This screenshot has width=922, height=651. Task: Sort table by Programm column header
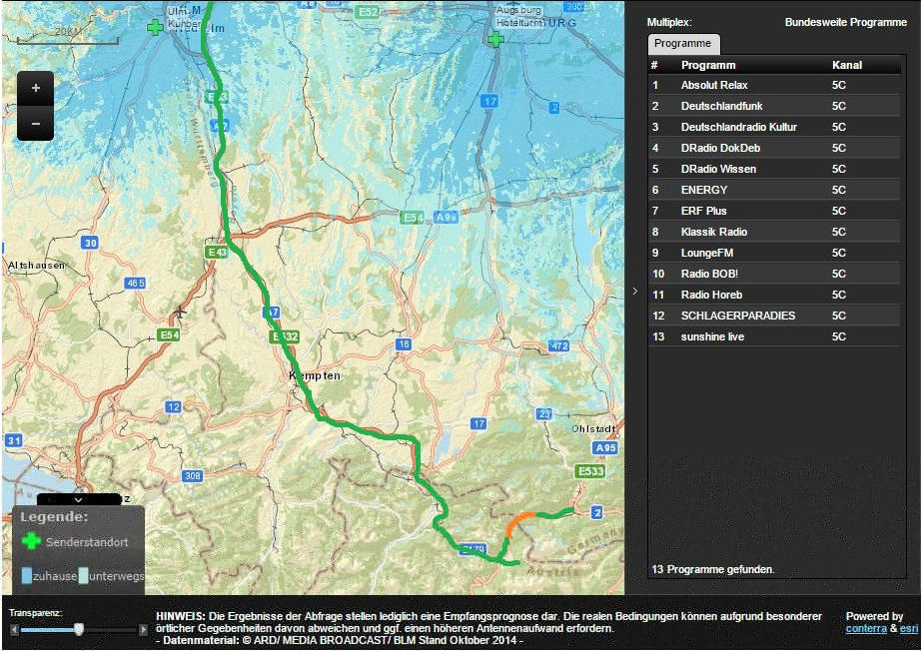pos(708,65)
